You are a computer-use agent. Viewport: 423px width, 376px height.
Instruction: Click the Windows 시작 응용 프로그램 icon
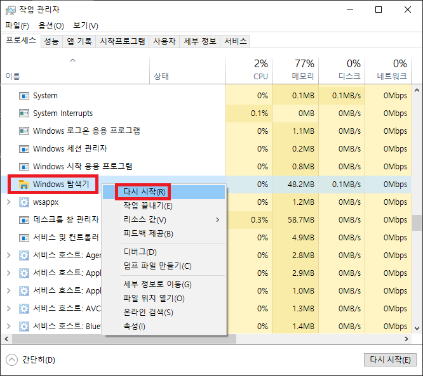coord(24,167)
